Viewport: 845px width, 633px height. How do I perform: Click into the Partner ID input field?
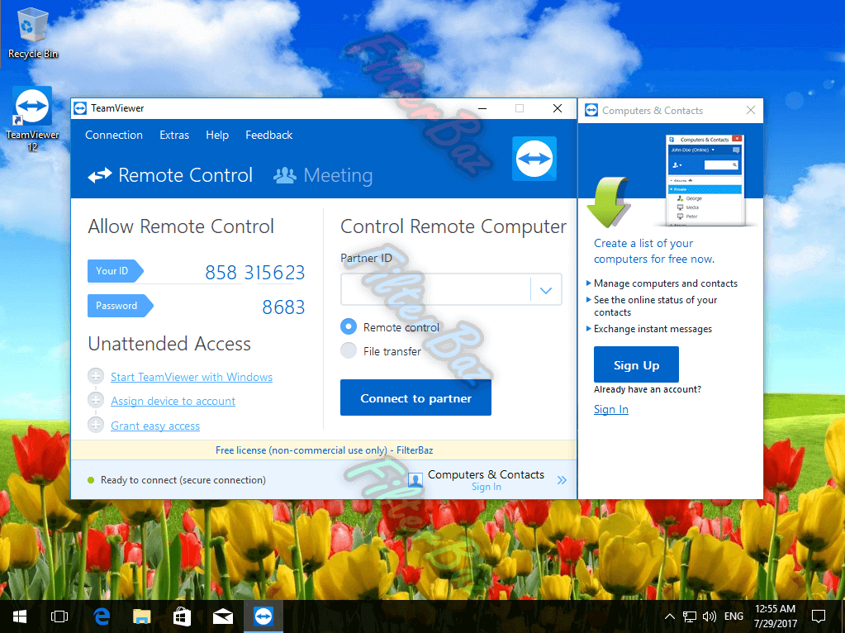[434, 290]
